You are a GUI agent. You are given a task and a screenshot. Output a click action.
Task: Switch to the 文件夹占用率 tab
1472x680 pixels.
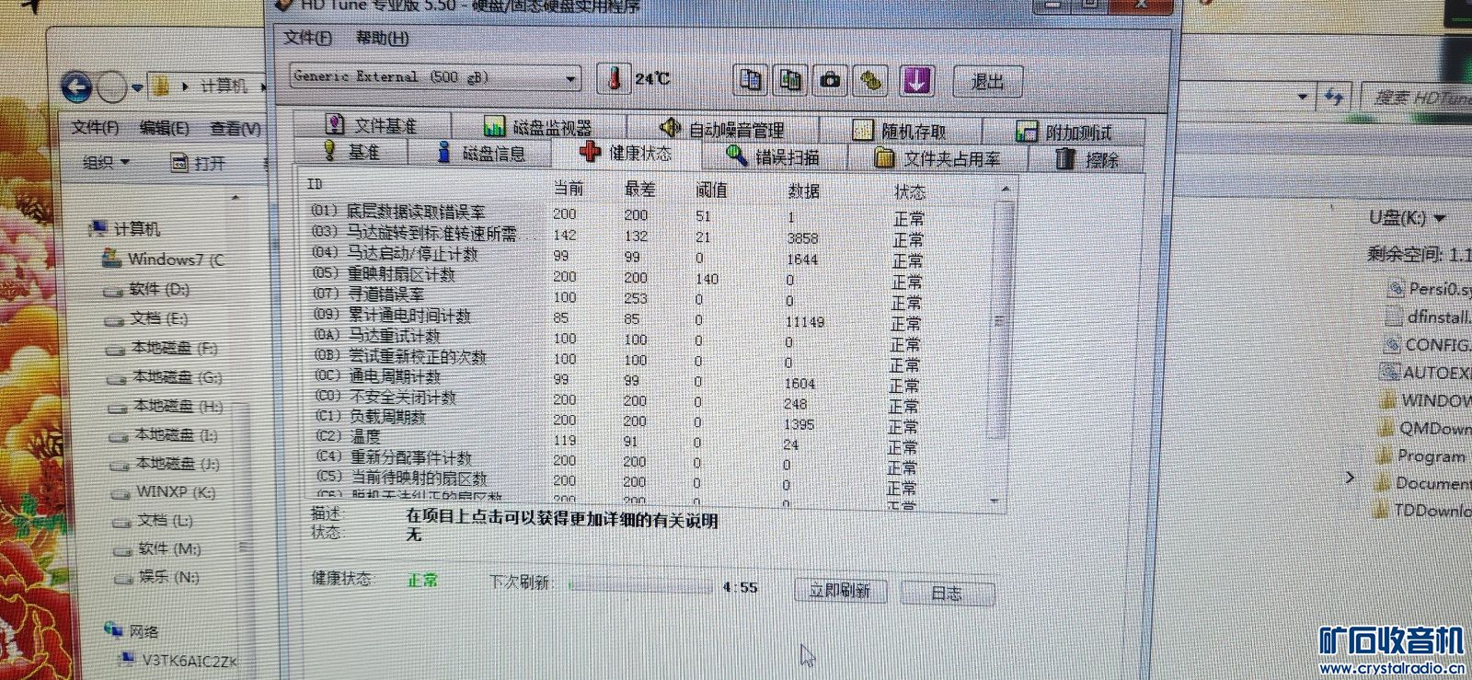point(937,158)
